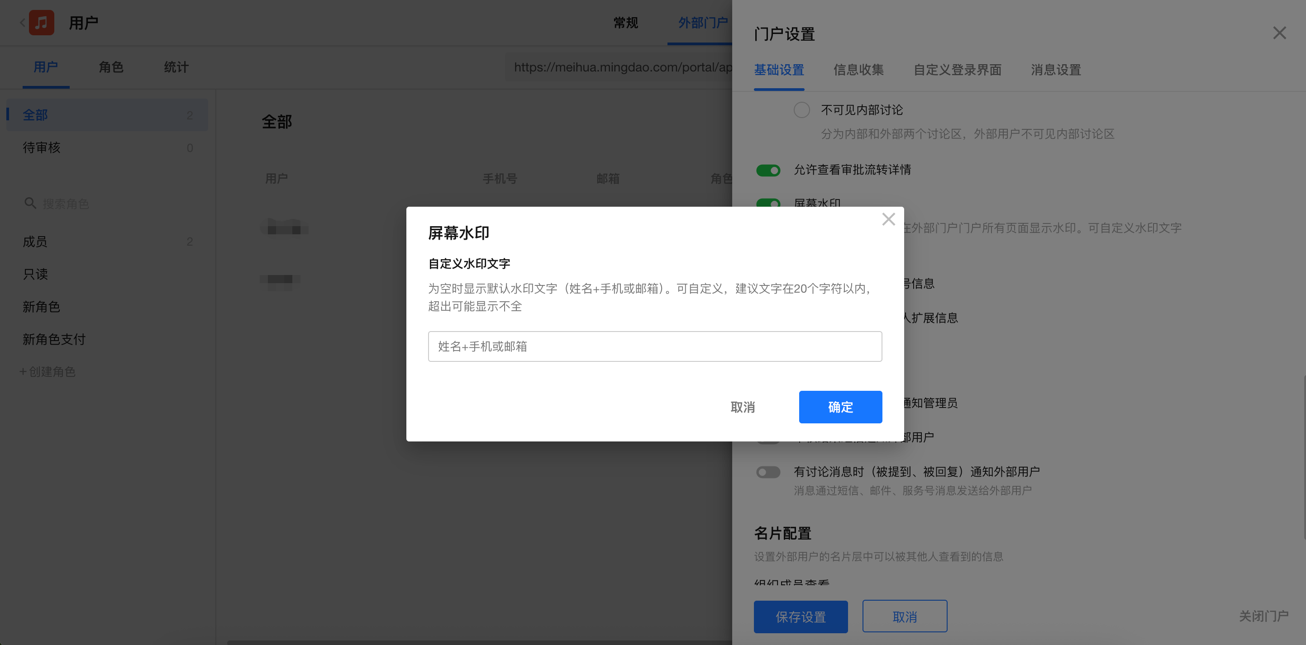
Task: Open the 消息设置 tab
Action: click(x=1056, y=70)
